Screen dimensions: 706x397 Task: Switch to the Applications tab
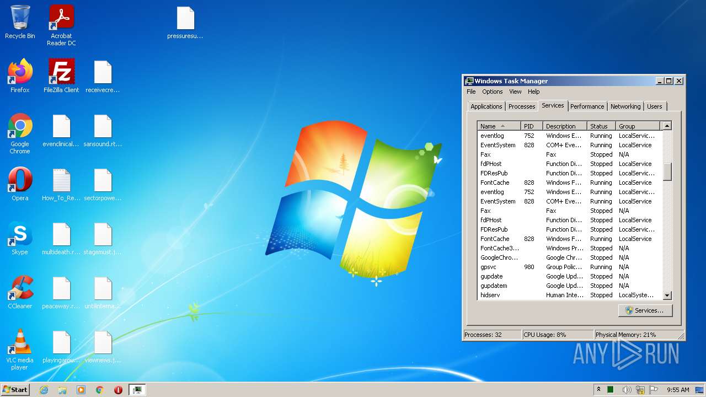[486, 106]
